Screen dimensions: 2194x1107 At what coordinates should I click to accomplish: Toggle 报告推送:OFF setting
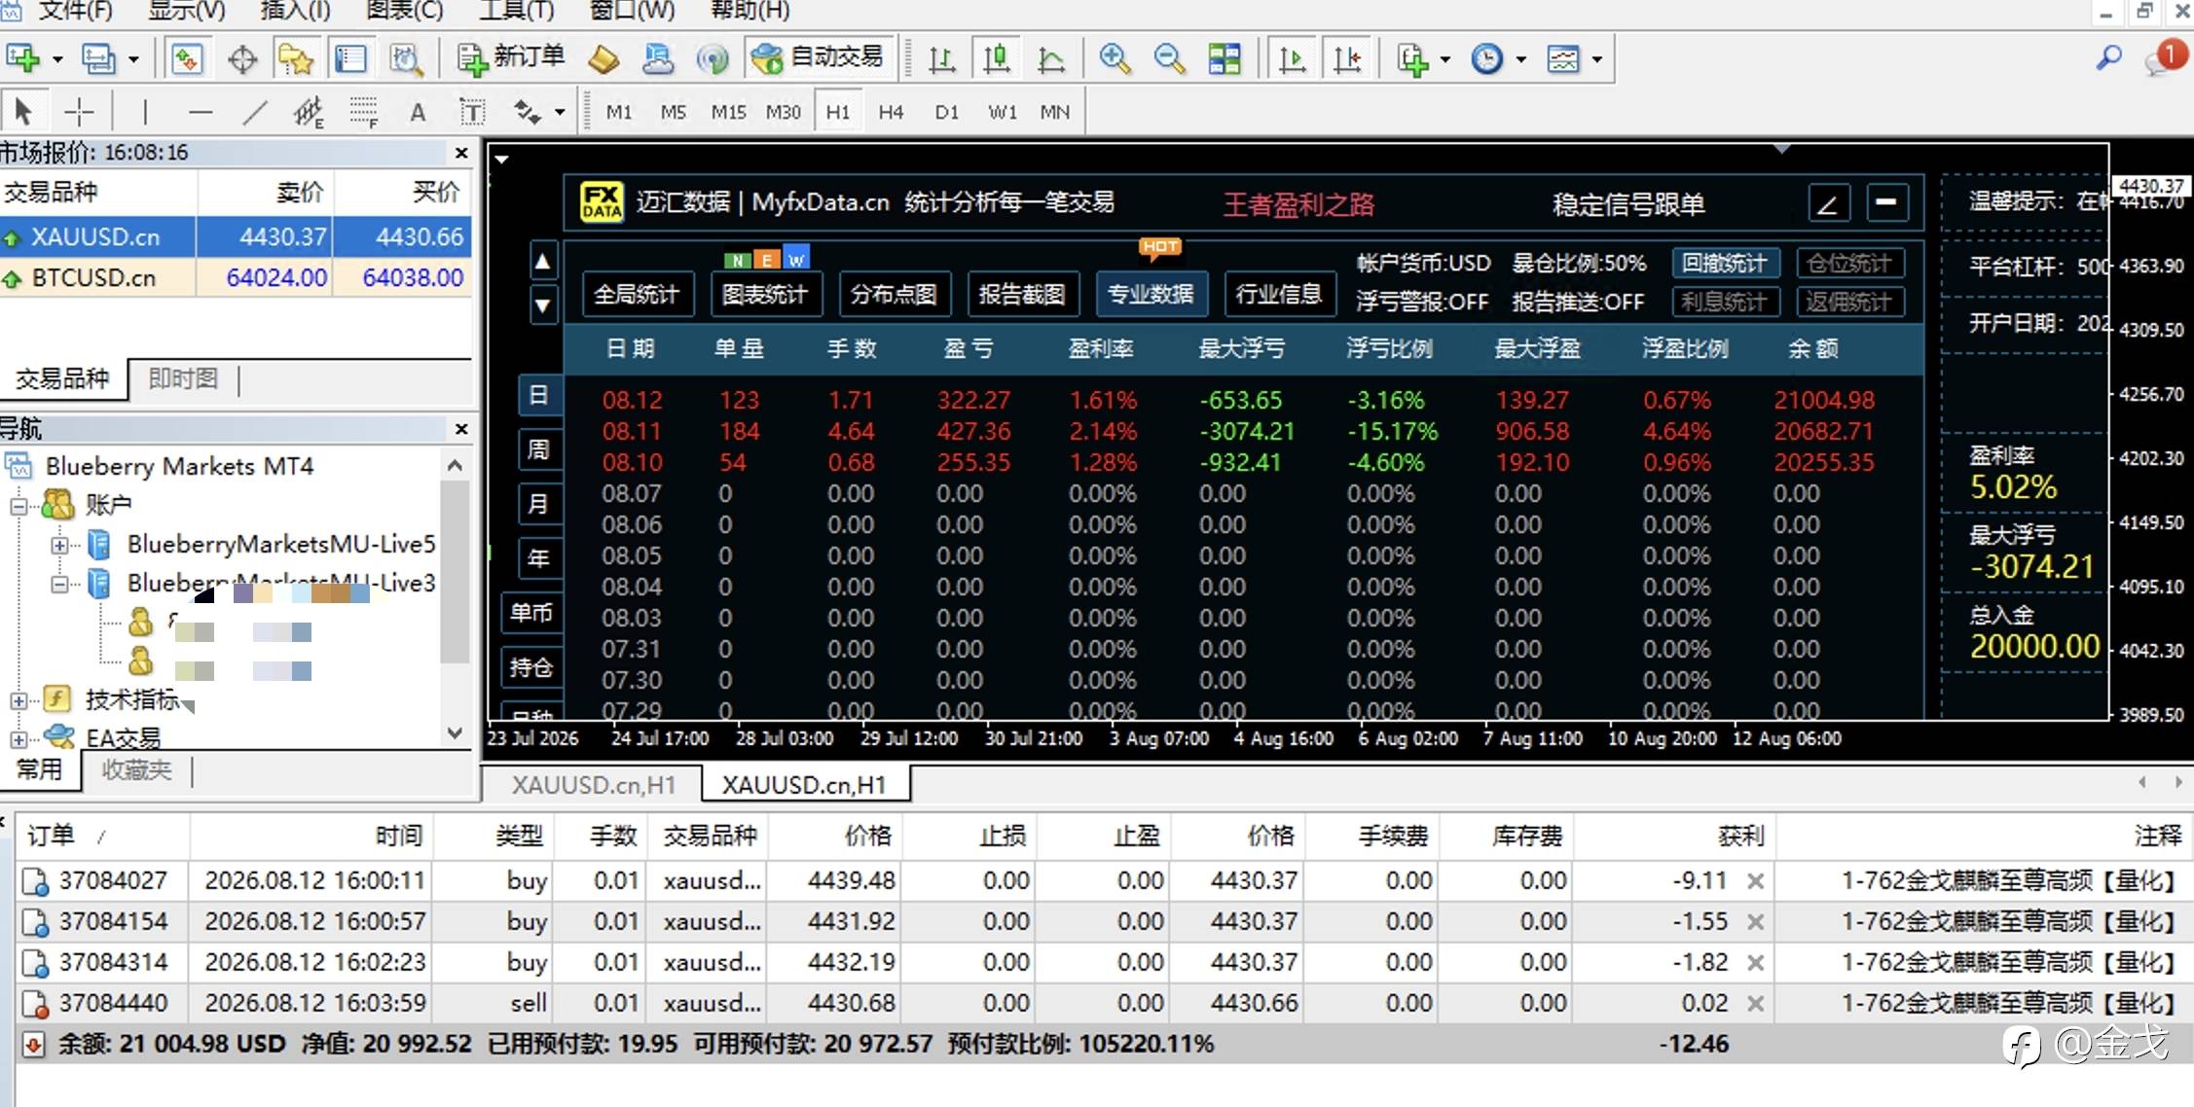click(1578, 303)
